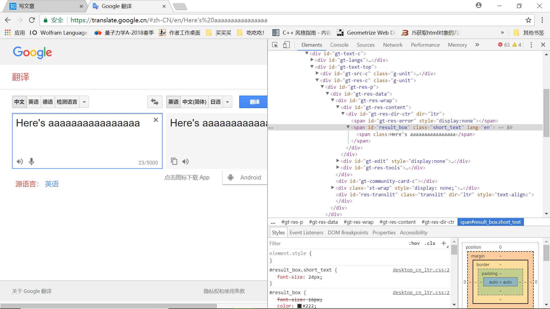Click the yellow warning count icon showing 4
Viewport: 550px width, 309px height.
coord(514,45)
